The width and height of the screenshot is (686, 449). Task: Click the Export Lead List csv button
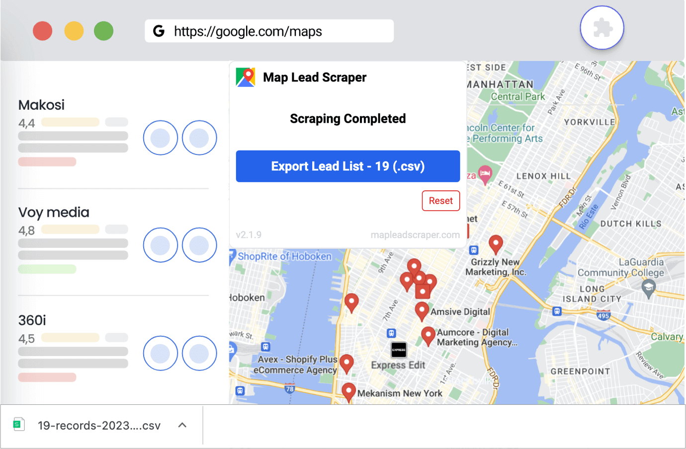347,166
